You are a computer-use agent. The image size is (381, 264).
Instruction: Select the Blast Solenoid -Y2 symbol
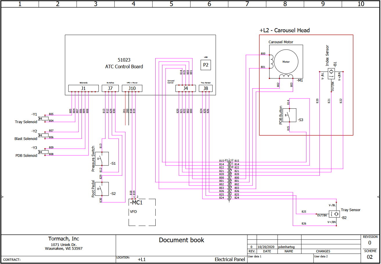pyautogui.click(x=44, y=135)
